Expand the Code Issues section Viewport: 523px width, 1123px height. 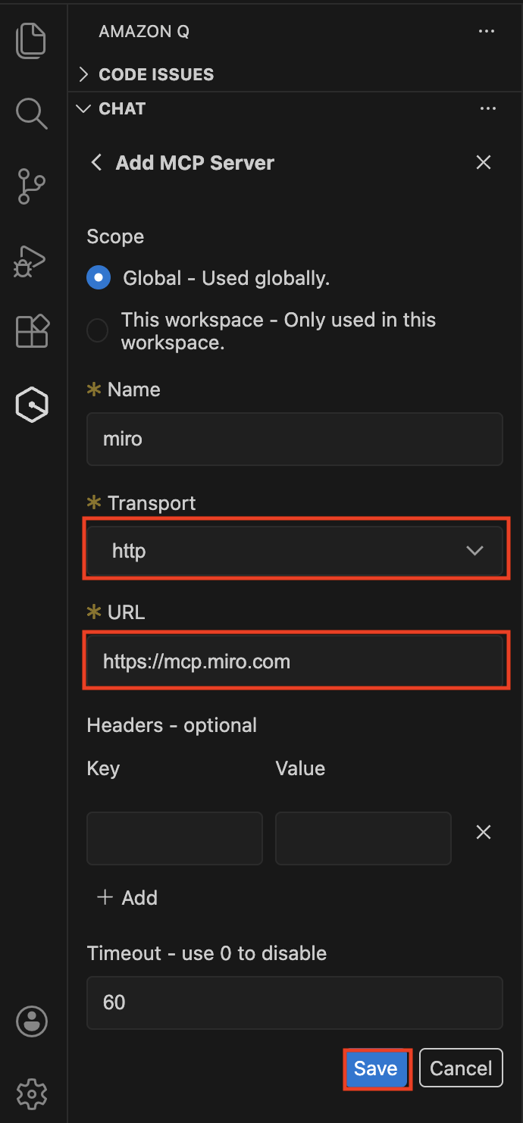(x=147, y=74)
